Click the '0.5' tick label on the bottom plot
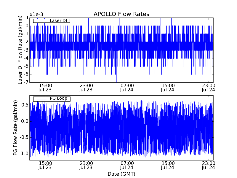Viewport: 237px width, 178px height. (x=25, y=105)
